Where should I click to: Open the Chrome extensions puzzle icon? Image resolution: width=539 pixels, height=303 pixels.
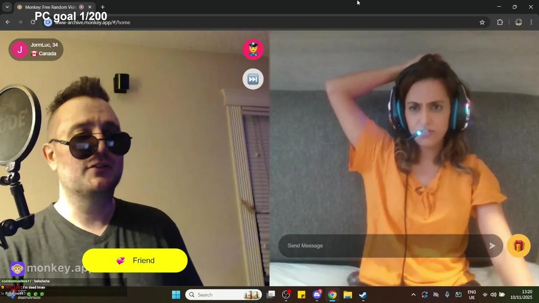coord(500,22)
